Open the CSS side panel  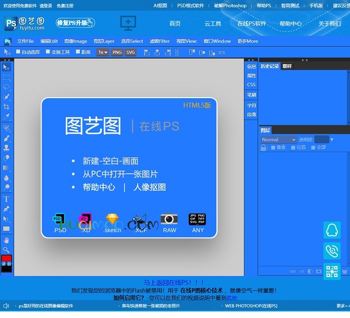251,84
